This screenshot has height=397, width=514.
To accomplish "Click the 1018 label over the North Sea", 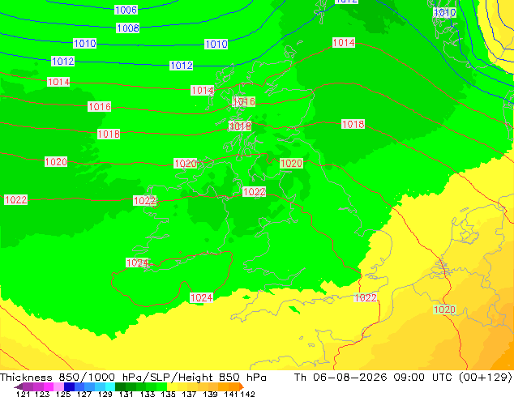I will tap(353, 124).
